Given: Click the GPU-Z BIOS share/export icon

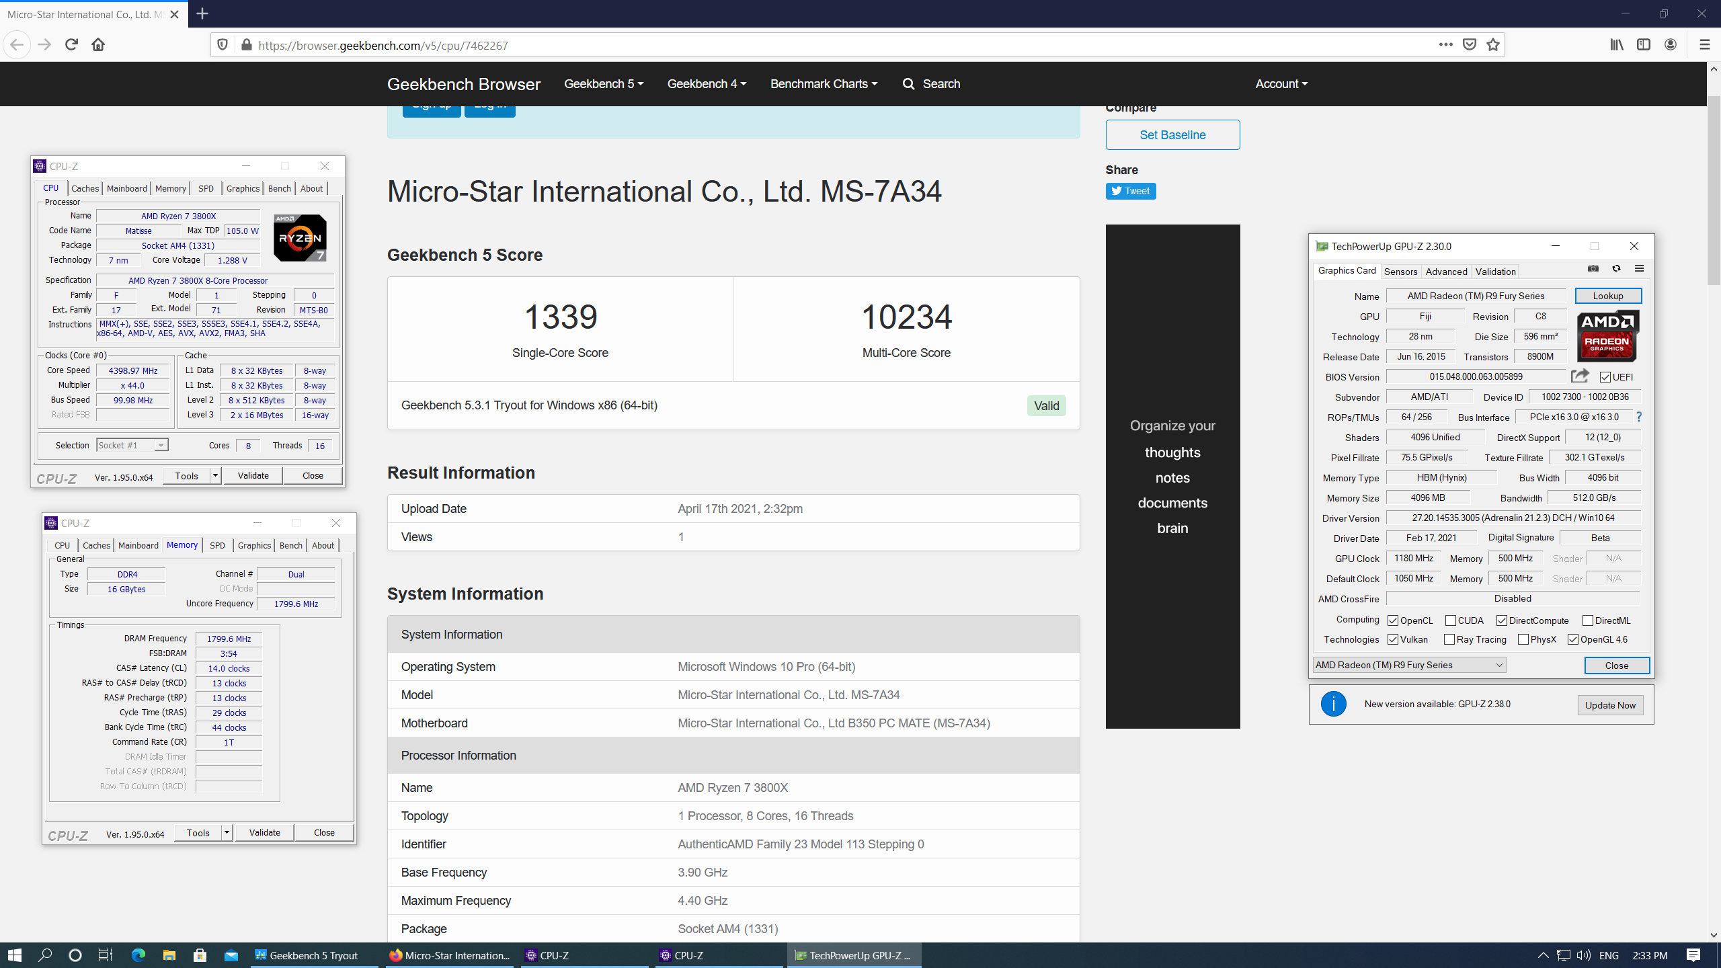Looking at the screenshot, I should [x=1580, y=376].
